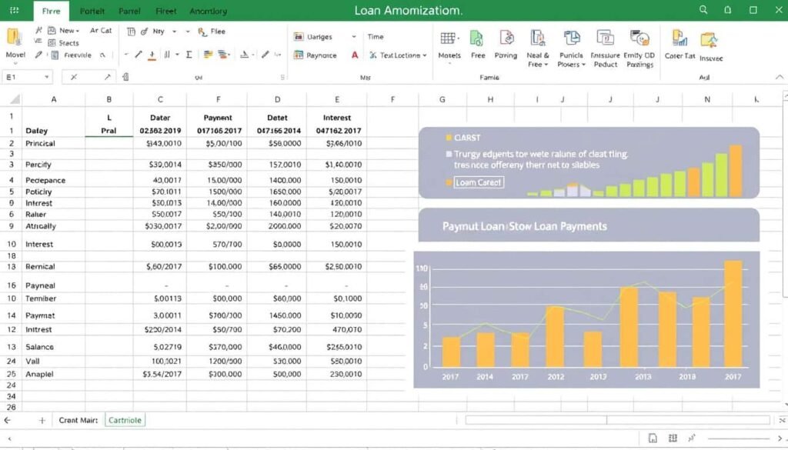
Task: Click the Motels table icon
Action: [449, 39]
